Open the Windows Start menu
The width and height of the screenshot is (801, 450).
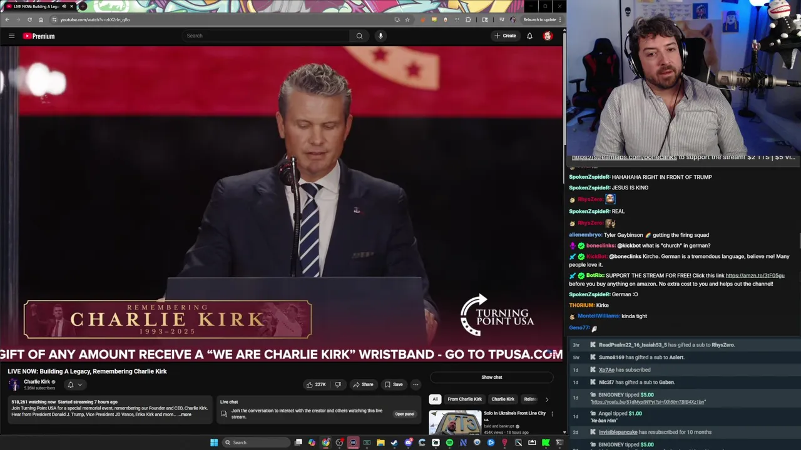coord(214,442)
